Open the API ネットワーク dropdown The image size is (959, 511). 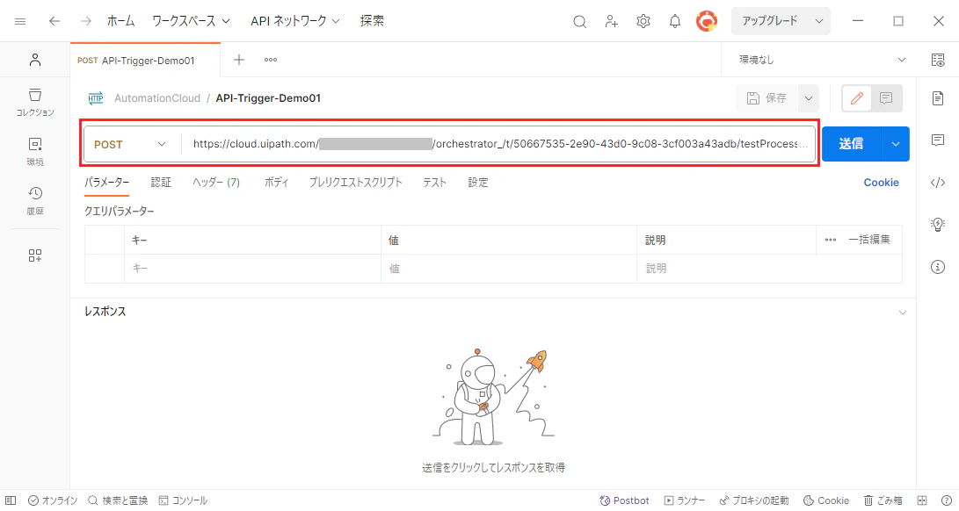click(x=294, y=21)
